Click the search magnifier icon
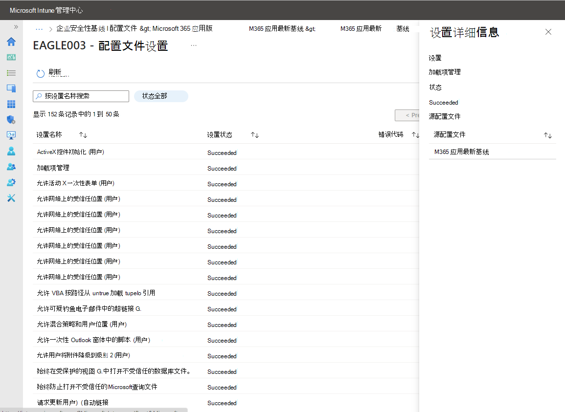The height and width of the screenshot is (412, 565). [39, 96]
